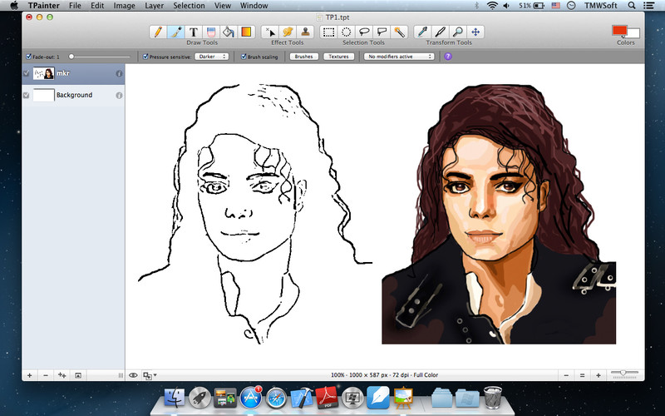665x416 pixels.
Task: Select the pen-shaped transform tool
Action: pos(441,32)
